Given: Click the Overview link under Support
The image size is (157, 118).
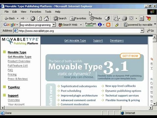Looking at the screenshot, I should tap(14, 100).
